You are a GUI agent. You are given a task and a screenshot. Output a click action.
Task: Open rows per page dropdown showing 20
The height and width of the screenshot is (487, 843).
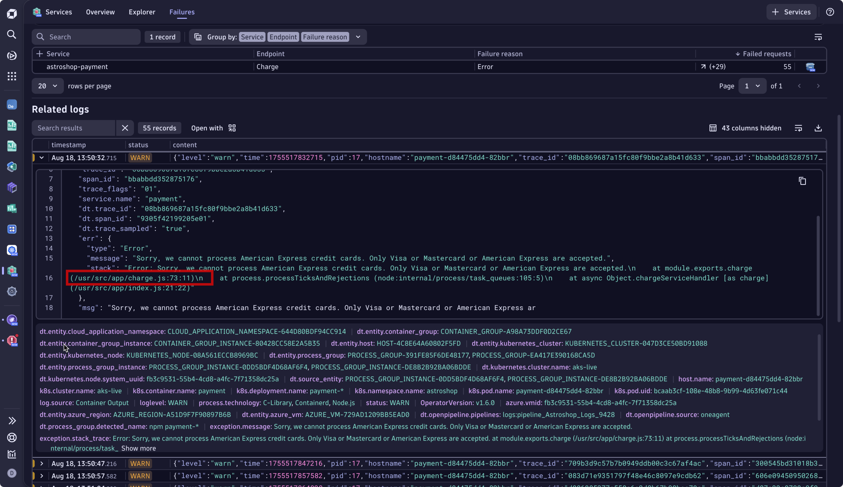tap(47, 86)
